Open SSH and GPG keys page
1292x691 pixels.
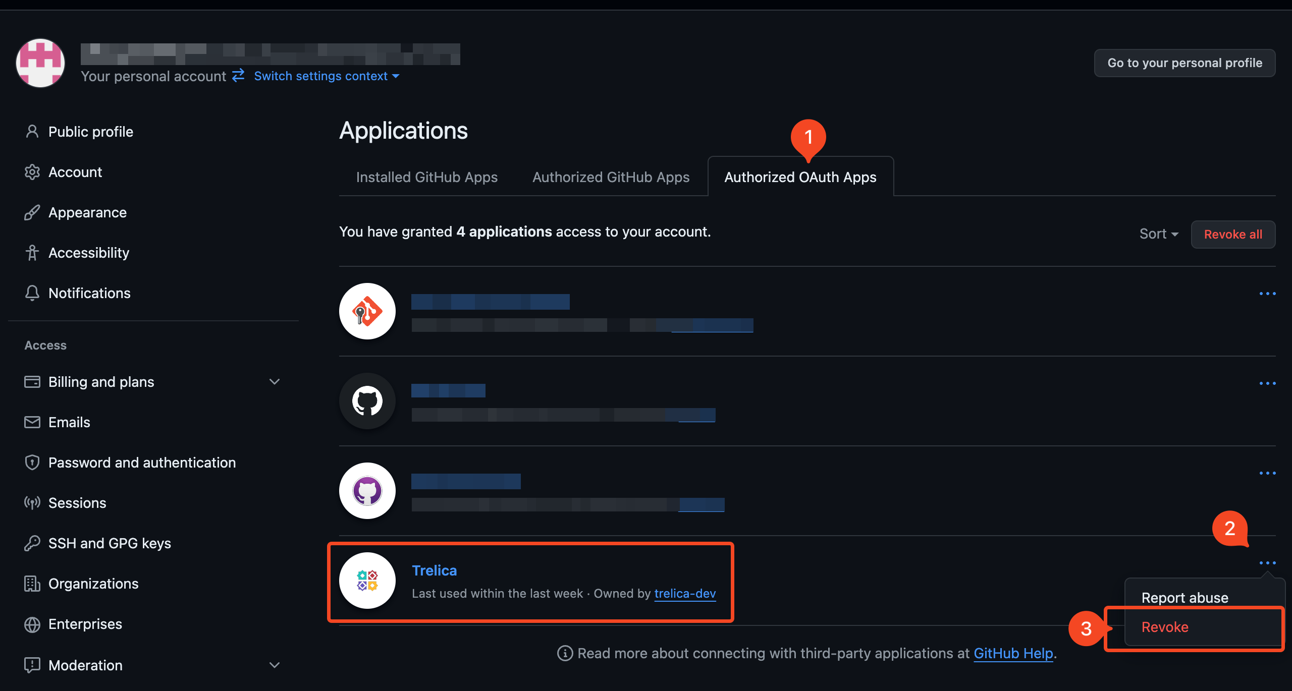point(110,543)
